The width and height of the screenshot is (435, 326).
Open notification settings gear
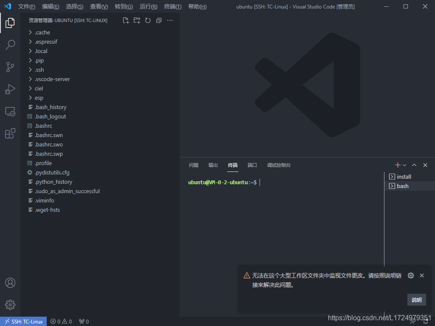(x=411, y=275)
